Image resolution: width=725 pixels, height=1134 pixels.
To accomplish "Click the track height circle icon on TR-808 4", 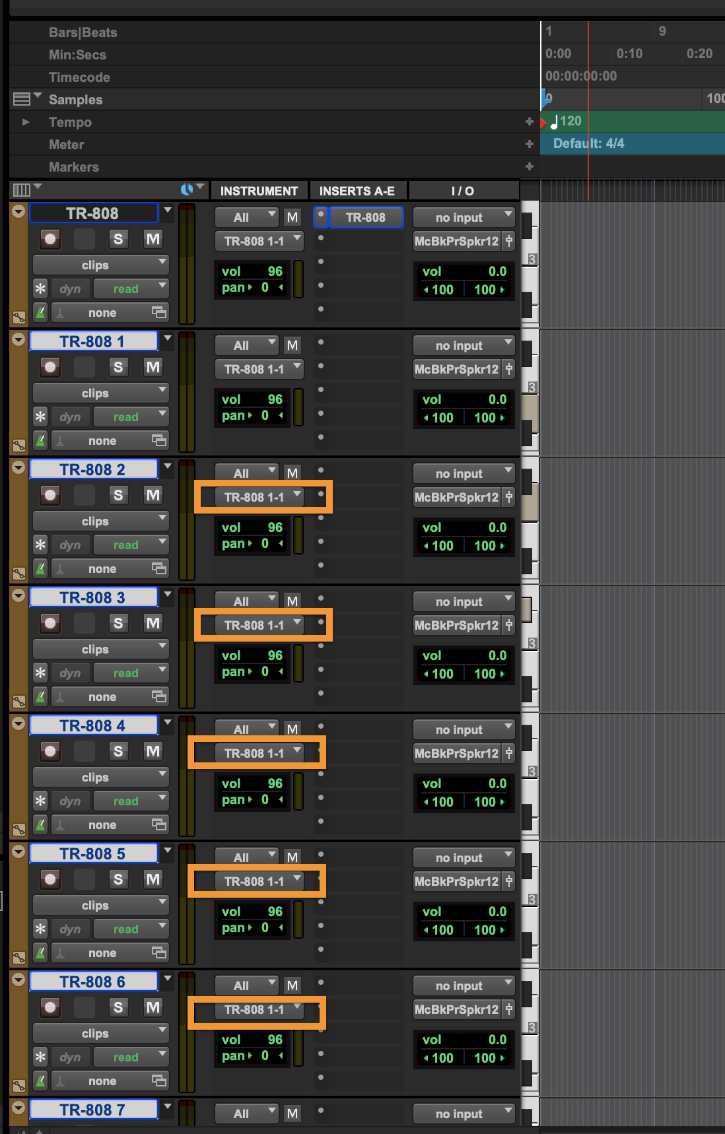I will click(x=18, y=723).
